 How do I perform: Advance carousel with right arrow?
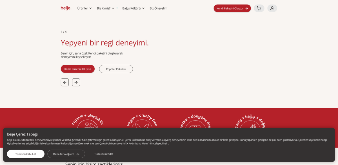click(x=76, y=82)
